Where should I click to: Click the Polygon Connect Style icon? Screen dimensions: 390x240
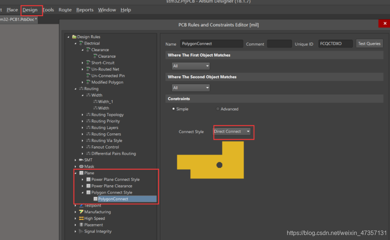pyautogui.click(x=88, y=192)
